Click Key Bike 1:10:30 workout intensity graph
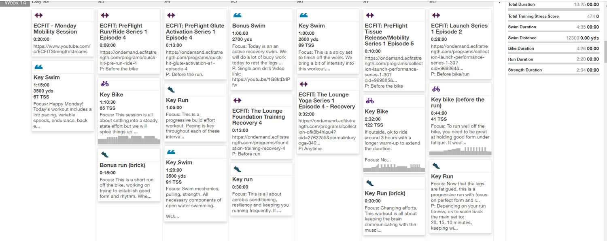Screen dimensions: 607x241 tap(129, 140)
